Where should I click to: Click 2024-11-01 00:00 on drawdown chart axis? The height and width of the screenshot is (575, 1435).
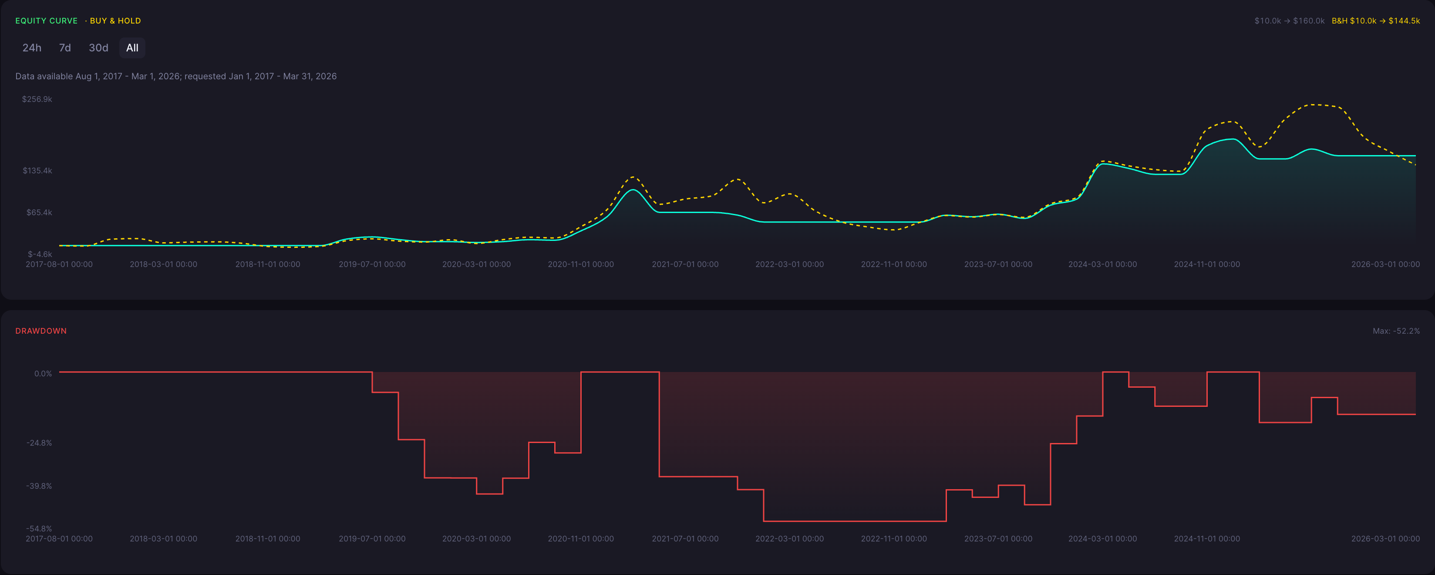[x=1207, y=539]
